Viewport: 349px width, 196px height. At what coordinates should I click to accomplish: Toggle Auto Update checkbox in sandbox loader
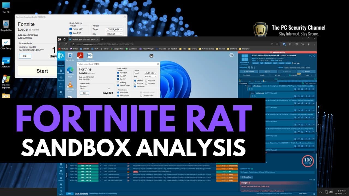pyautogui.click(x=118, y=93)
